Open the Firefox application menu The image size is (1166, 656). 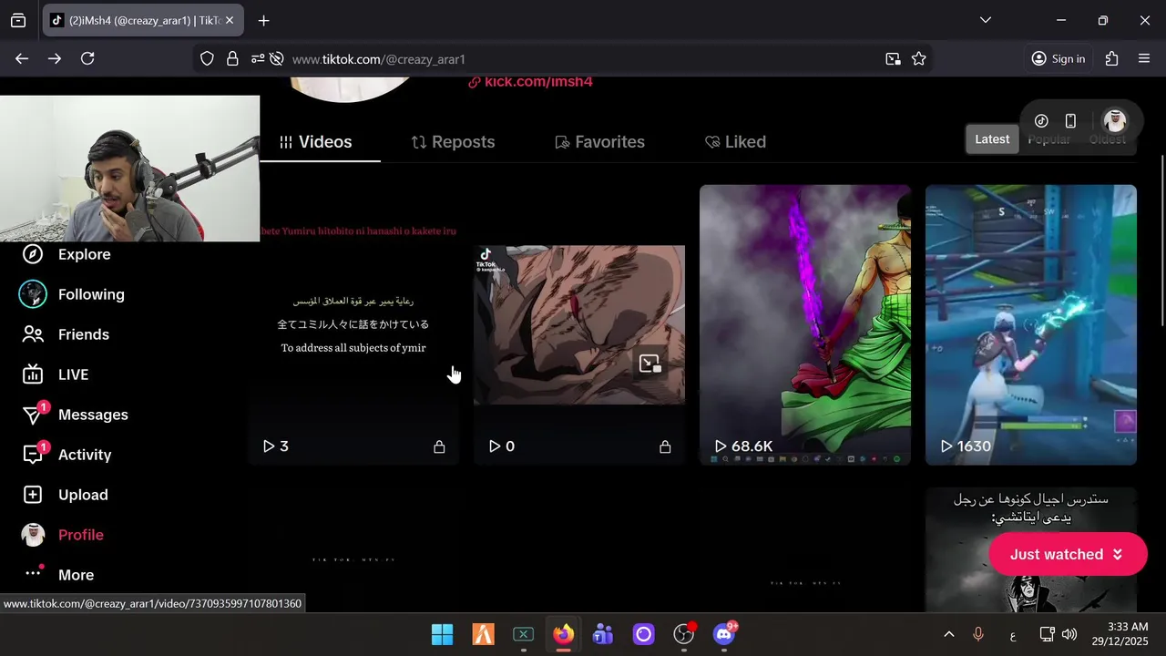pyautogui.click(x=1144, y=58)
